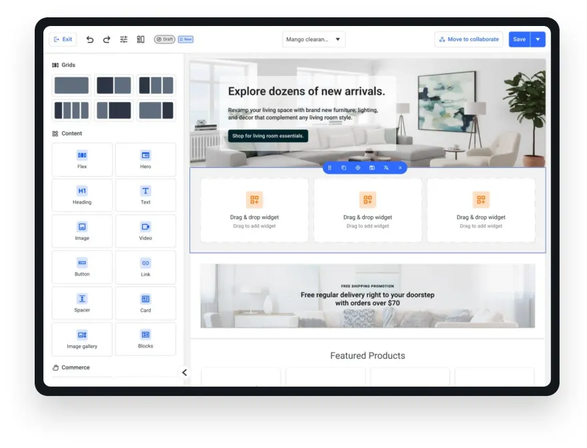This screenshot has height=448, width=587.
Task: Click the left Drag & drop widget placeholder
Action: coord(255,211)
